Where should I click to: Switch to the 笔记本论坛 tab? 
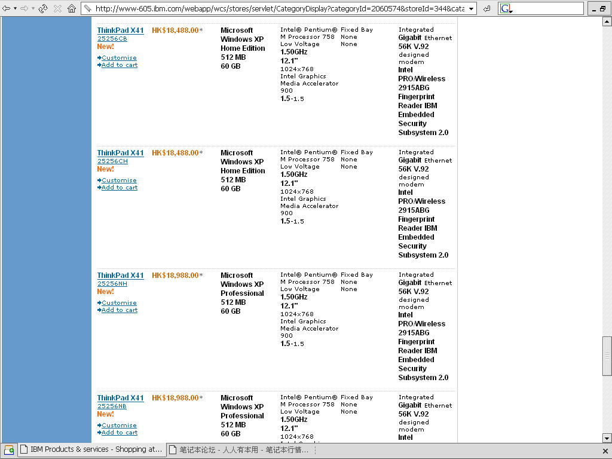(240, 450)
